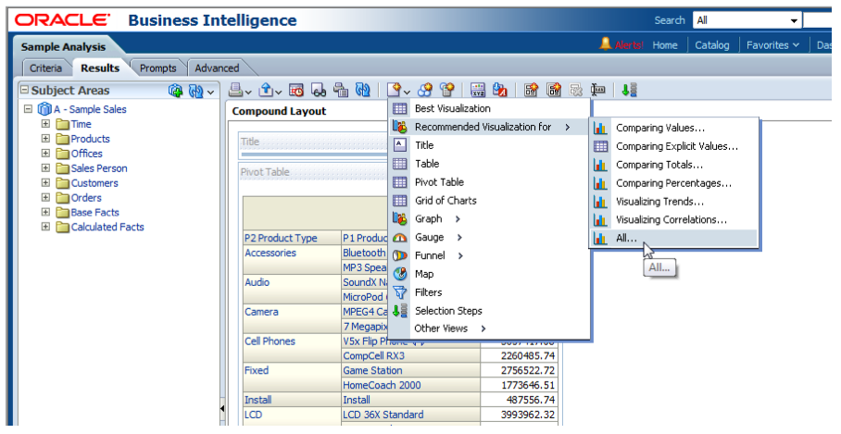Click Add/Remove Subject Areas icon
This screenshot has width=841, height=434.
(x=175, y=91)
